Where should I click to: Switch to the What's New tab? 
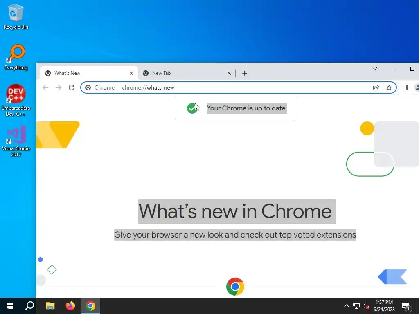coord(89,73)
